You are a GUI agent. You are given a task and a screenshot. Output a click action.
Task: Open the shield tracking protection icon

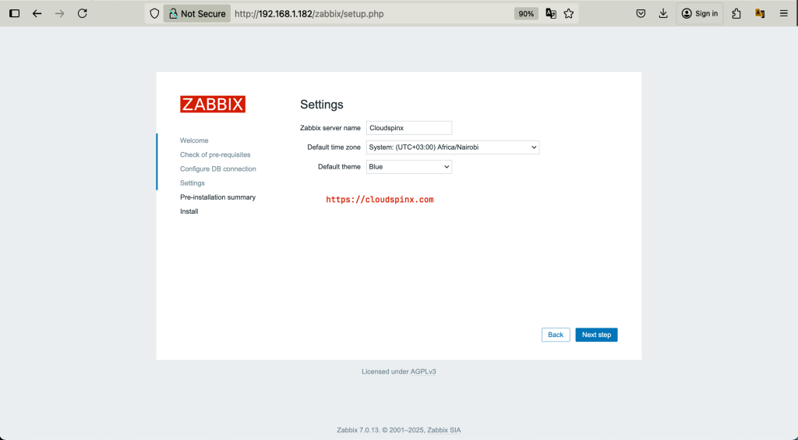tap(154, 14)
